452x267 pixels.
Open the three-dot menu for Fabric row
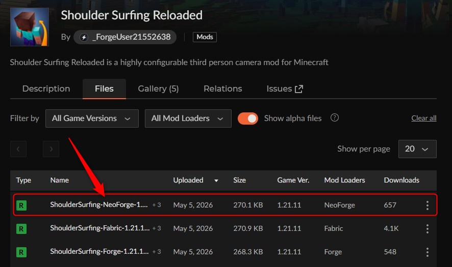(x=427, y=229)
